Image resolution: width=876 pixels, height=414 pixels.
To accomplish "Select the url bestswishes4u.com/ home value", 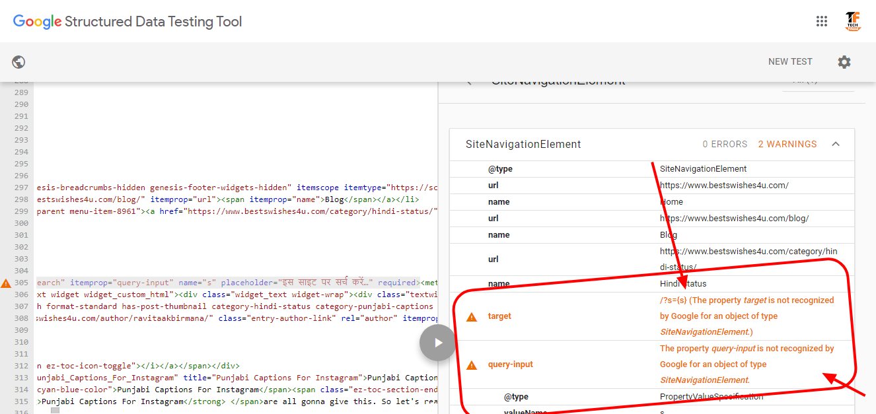I will [x=724, y=186].
